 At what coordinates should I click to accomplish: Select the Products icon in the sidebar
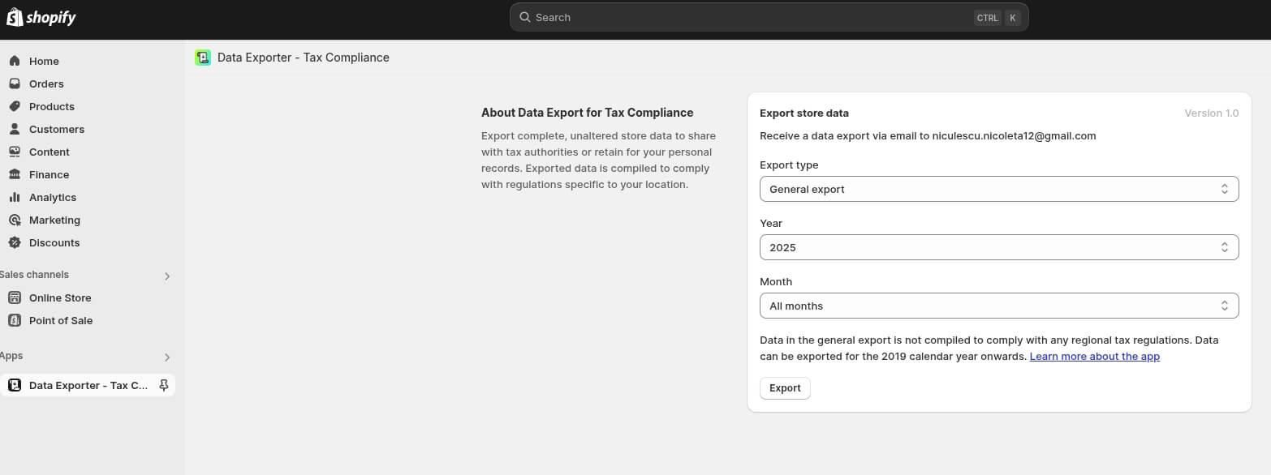point(15,106)
